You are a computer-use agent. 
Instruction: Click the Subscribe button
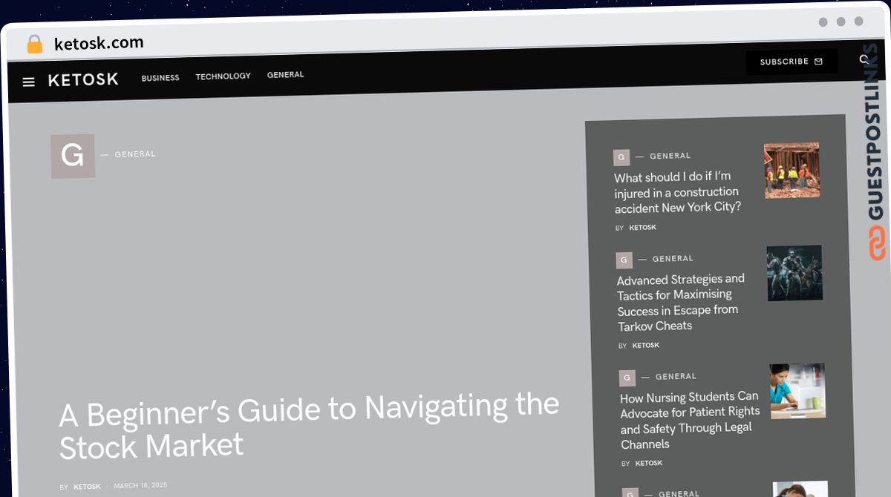[792, 62]
